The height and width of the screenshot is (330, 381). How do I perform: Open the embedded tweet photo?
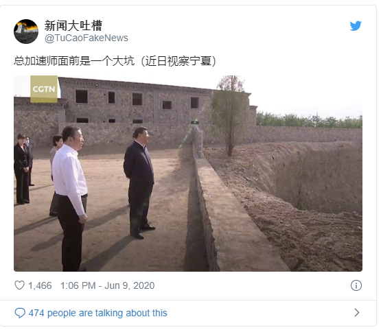point(188,174)
